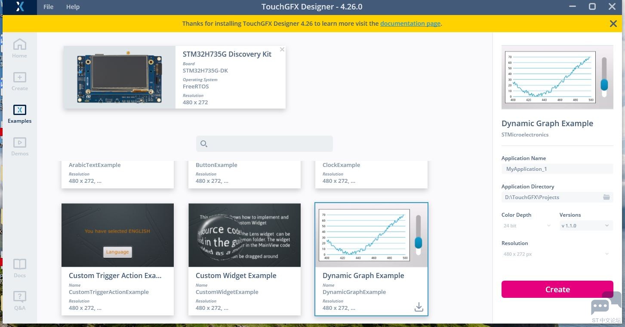Select the Examples sidebar icon
625x327 pixels.
pos(19,114)
